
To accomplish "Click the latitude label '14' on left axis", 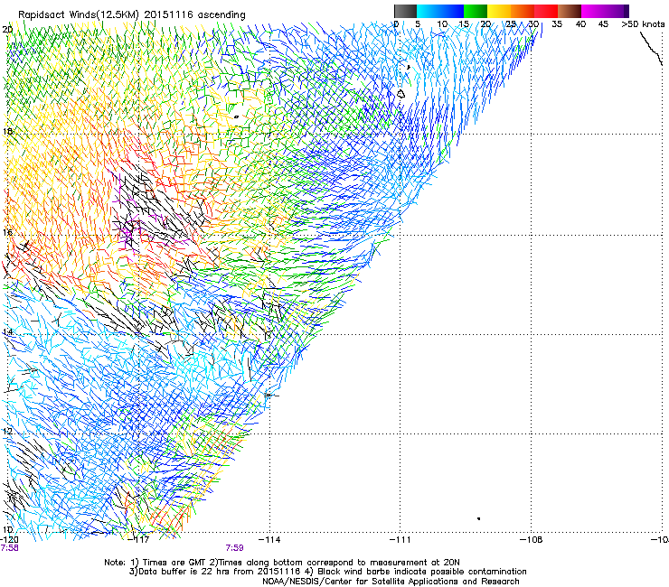I will coord(7,331).
